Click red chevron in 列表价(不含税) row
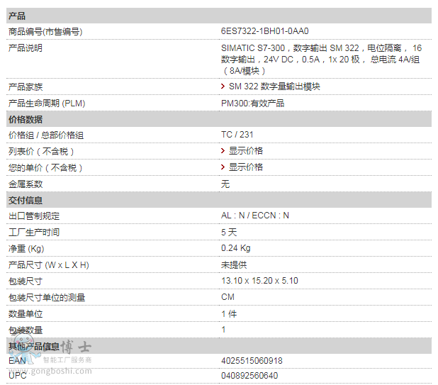Screen dimensions: 438x385 click(223, 151)
